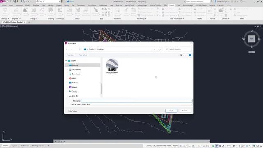Click This PC in address breadcrumb
263x148 pixels.
tap(92, 49)
